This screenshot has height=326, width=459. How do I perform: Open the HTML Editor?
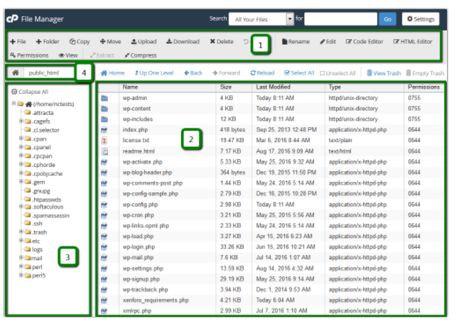(413, 42)
